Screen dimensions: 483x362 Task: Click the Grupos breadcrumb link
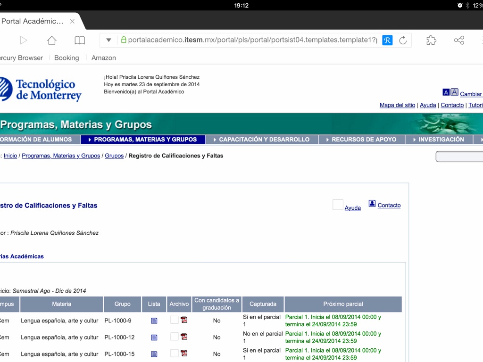(114, 156)
